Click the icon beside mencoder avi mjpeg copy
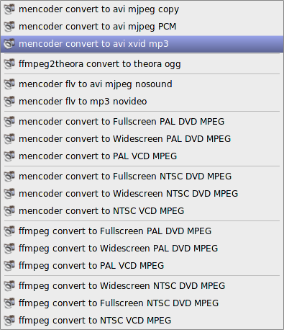The image size is (284, 330). (9, 9)
